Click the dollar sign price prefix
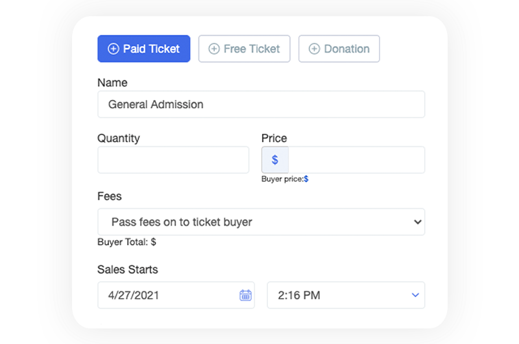 [x=275, y=160]
